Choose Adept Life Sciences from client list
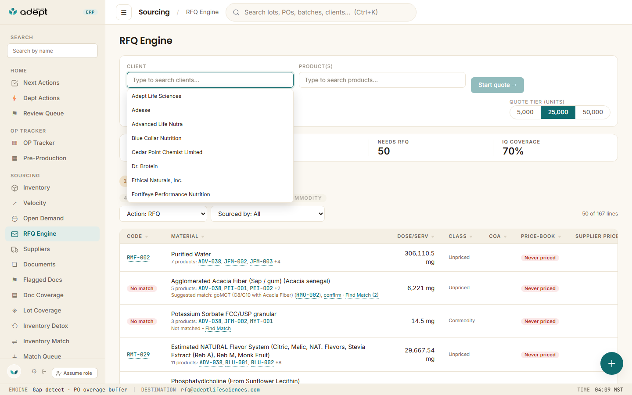 (210, 96)
